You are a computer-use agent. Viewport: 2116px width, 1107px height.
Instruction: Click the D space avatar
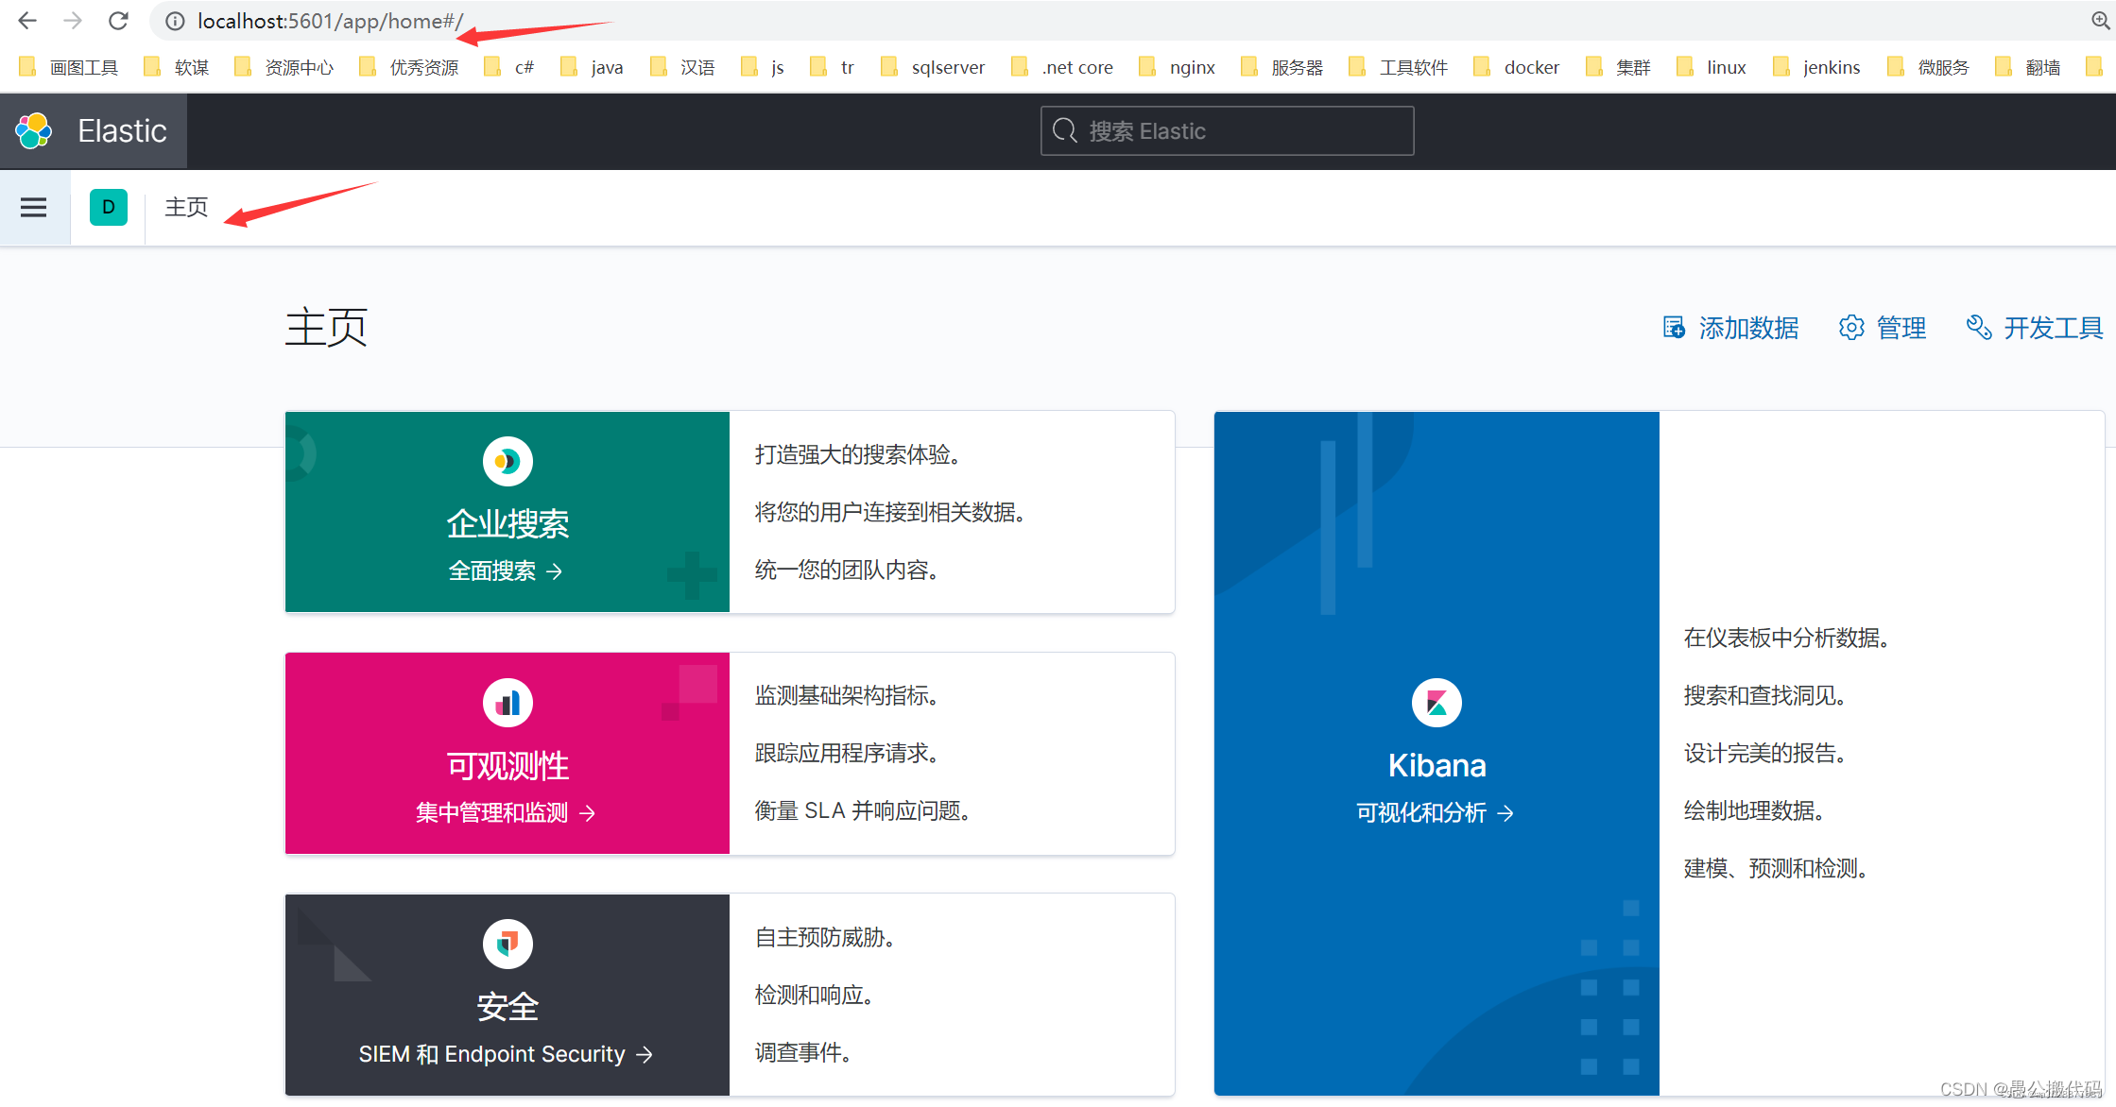tap(109, 207)
